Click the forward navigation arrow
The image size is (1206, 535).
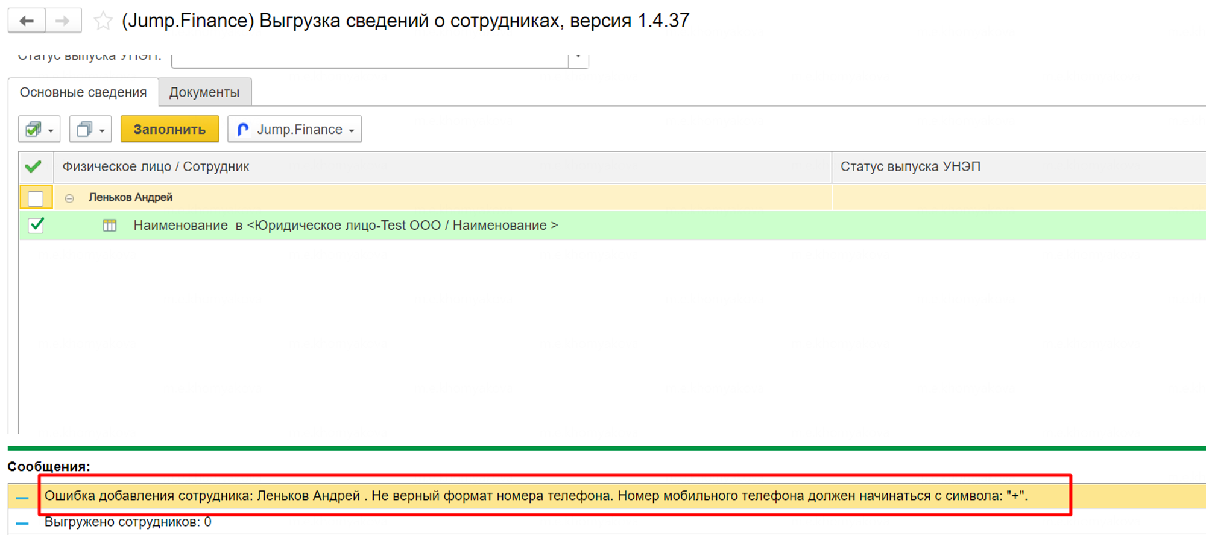63,21
